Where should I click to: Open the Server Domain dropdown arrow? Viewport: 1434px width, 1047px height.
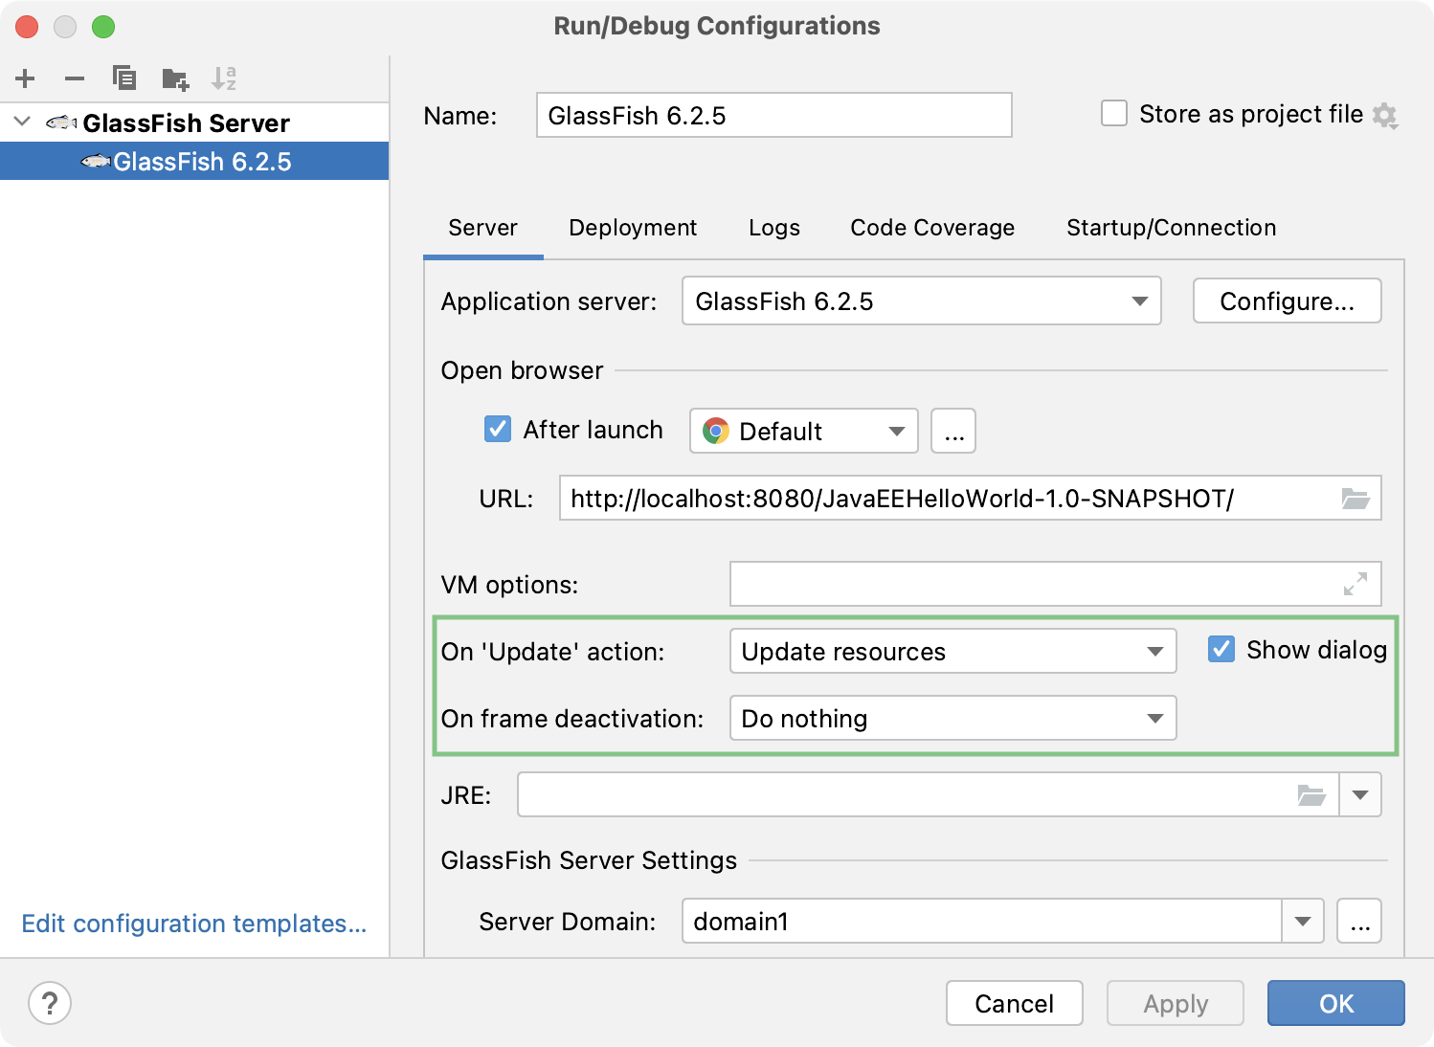(x=1303, y=922)
